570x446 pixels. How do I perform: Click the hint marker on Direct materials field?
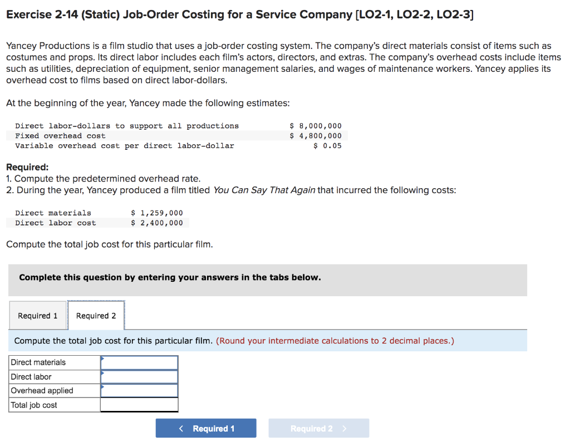click(104, 359)
